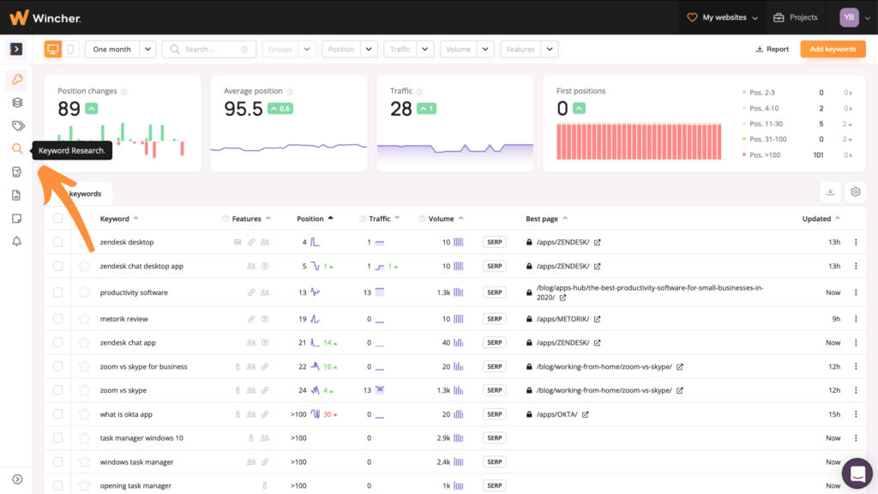The height and width of the screenshot is (494, 878).
Task: Star the productivity software keyword
Action: point(84,292)
